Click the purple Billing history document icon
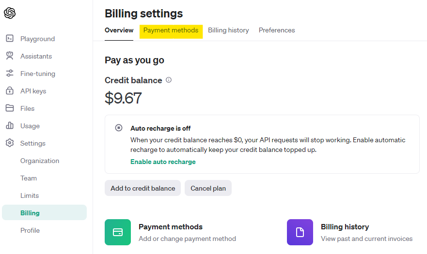 (300, 232)
